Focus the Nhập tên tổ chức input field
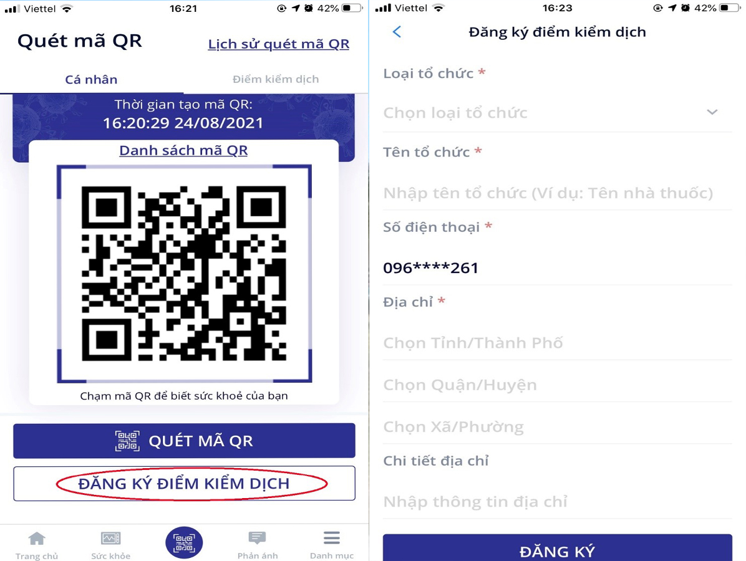Image resolution: width=746 pixels, height=561 pixels. pyautogui.click(x=557, y=193)
